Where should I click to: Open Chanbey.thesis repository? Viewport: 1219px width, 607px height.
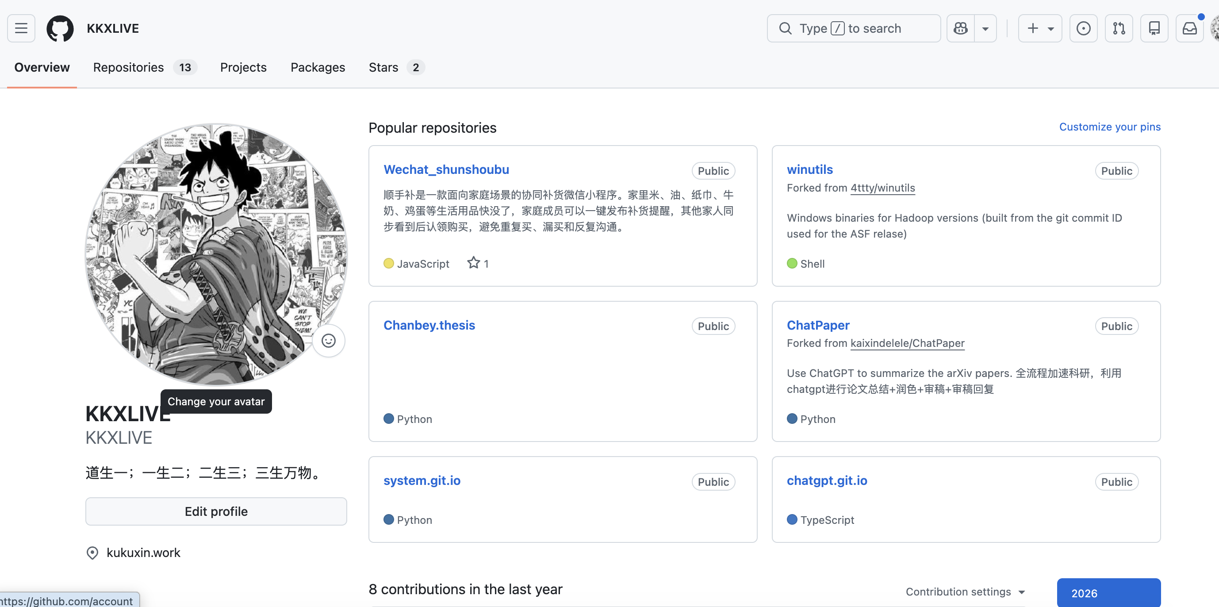click(429, 325)
